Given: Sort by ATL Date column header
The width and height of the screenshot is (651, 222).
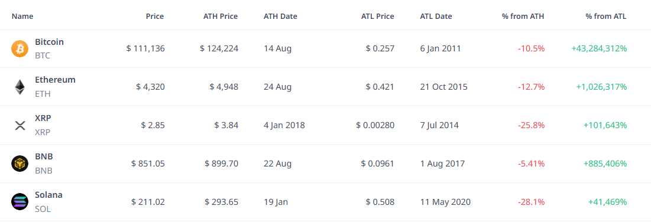Looking at the screenshot, I should pyautogui.click(x=436, y=17).
